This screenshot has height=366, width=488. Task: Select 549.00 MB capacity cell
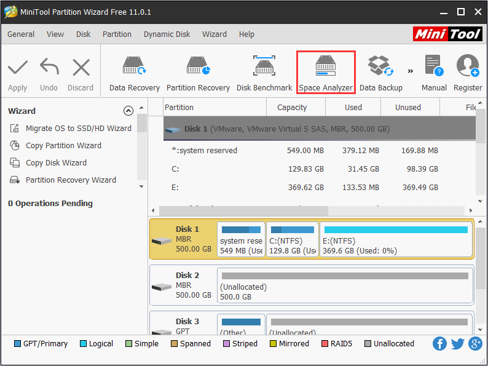pos(305,151)
